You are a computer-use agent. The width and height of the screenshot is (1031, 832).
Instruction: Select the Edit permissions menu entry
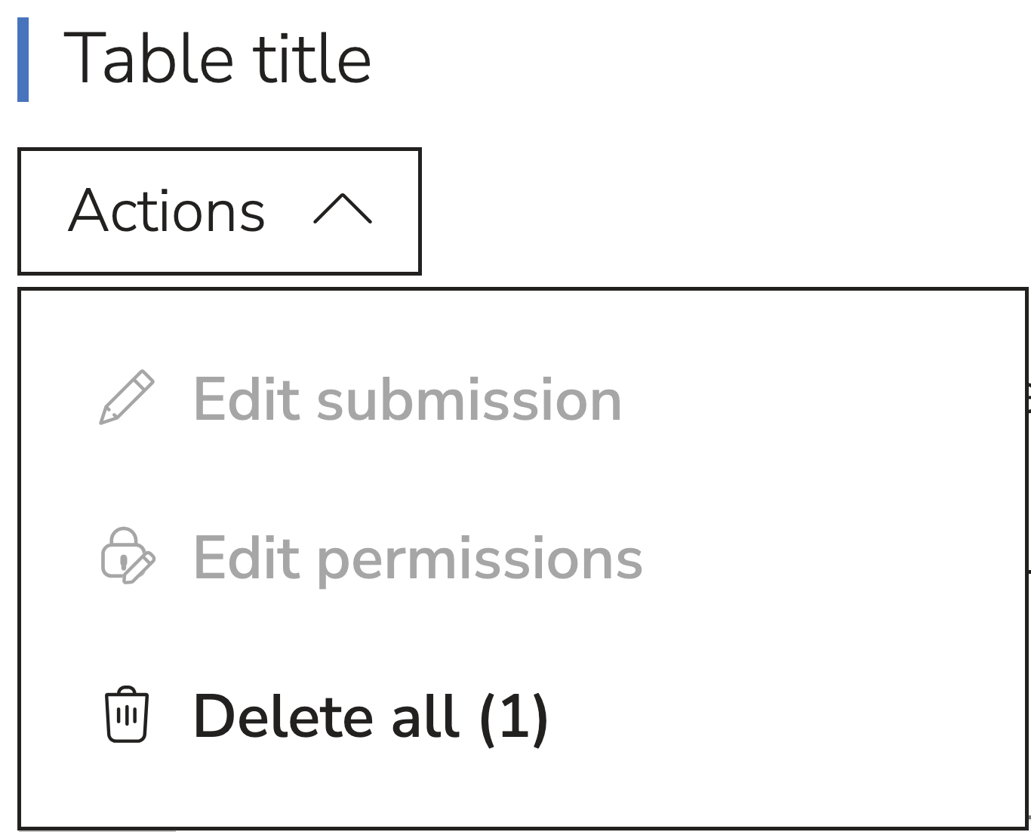pos(417,558)
